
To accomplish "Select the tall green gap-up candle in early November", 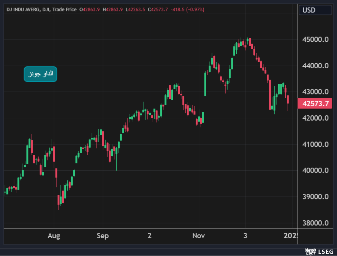I will coord(206,83).
